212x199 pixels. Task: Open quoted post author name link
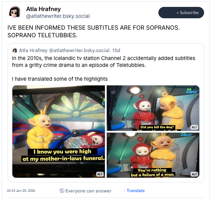[x=33, y=50]
